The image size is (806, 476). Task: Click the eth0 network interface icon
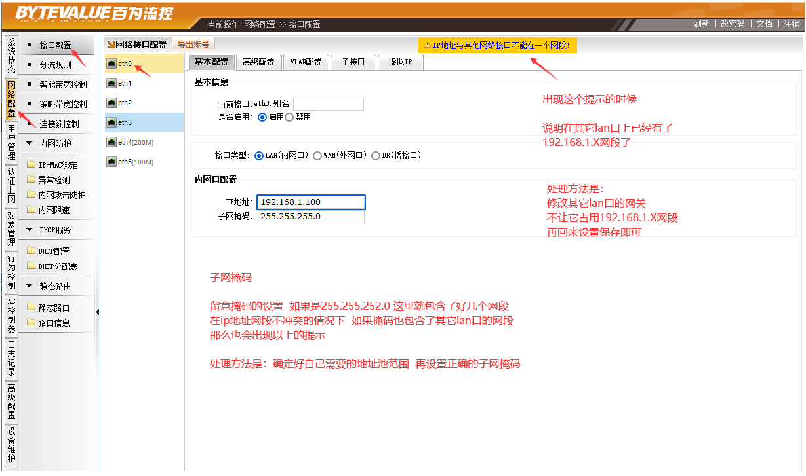click(111, 64)
